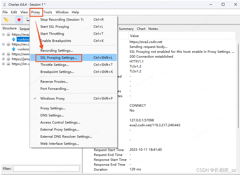Open SSL Proxying Settings

(59, 58)
